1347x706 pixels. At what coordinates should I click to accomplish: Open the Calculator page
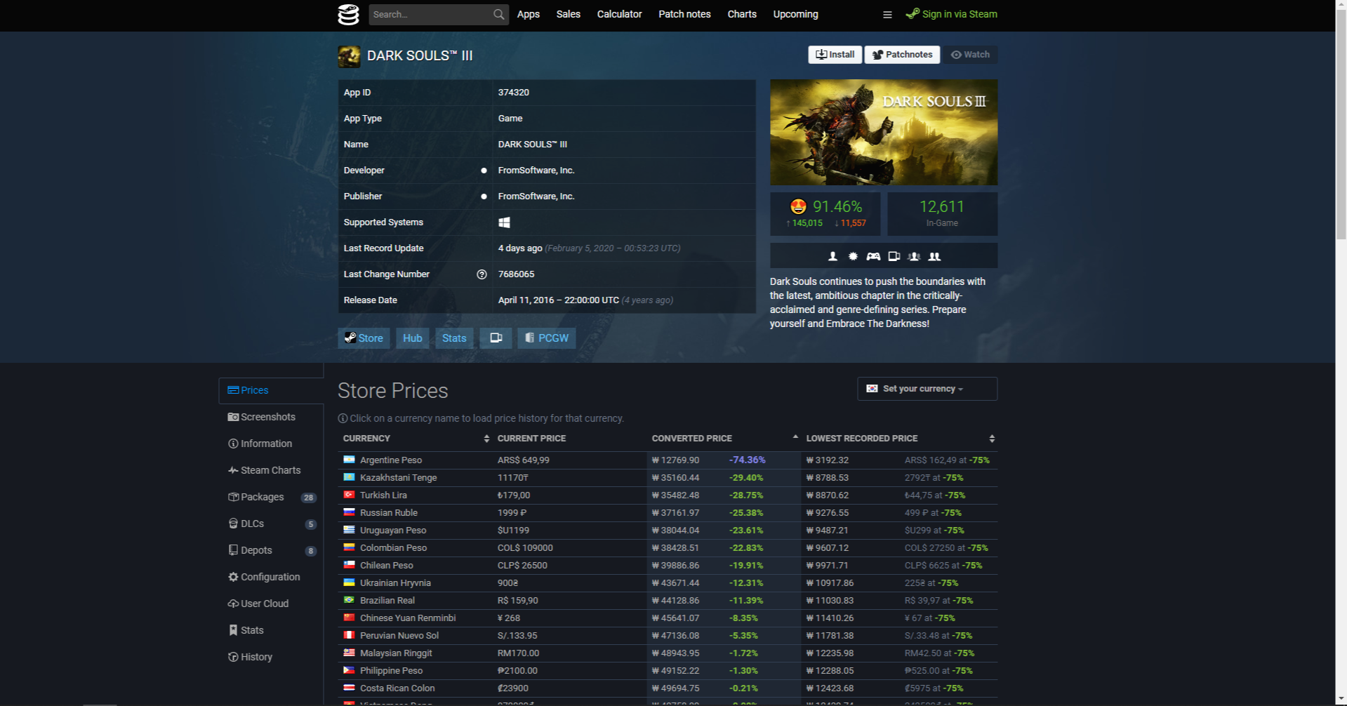click(620, 14)
